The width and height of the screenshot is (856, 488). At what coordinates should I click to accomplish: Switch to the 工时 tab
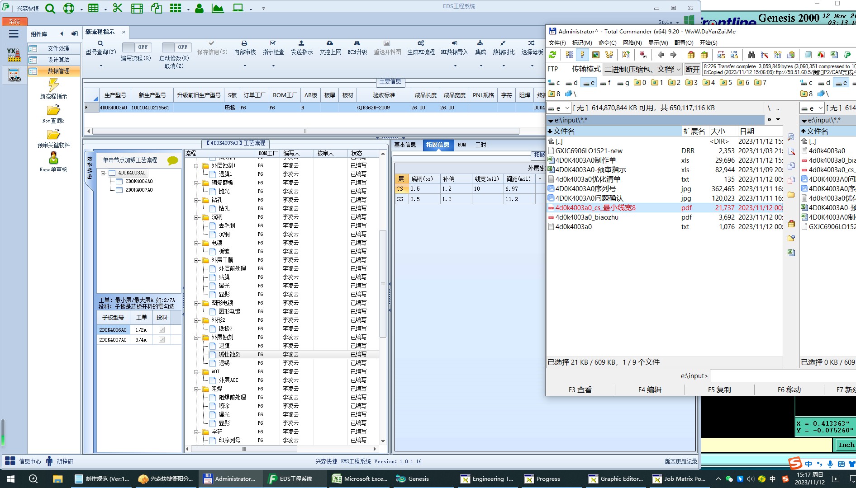pyautogui.click(x=480, y=145)
